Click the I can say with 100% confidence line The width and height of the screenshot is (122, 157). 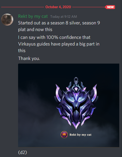point(54,37)
